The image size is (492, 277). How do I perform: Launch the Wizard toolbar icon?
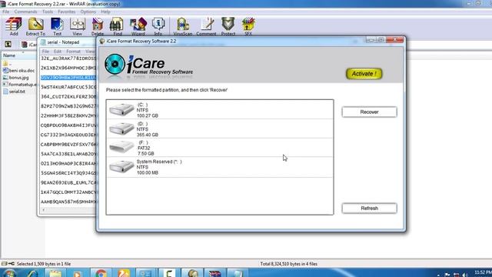(138, 26)
